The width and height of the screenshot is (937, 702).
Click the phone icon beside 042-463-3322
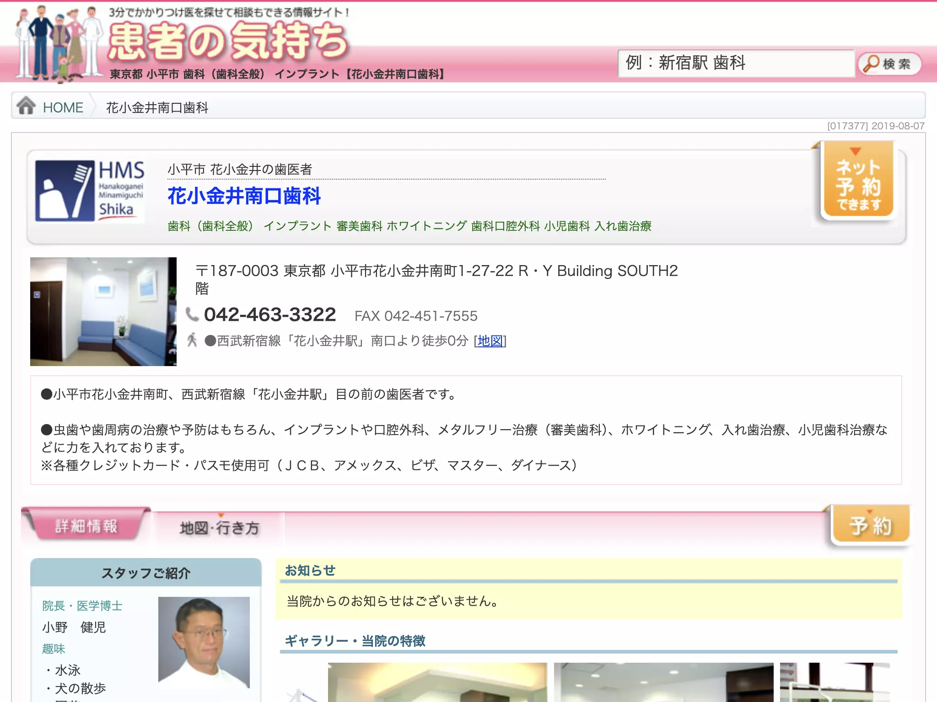click(x=192, y=314)
